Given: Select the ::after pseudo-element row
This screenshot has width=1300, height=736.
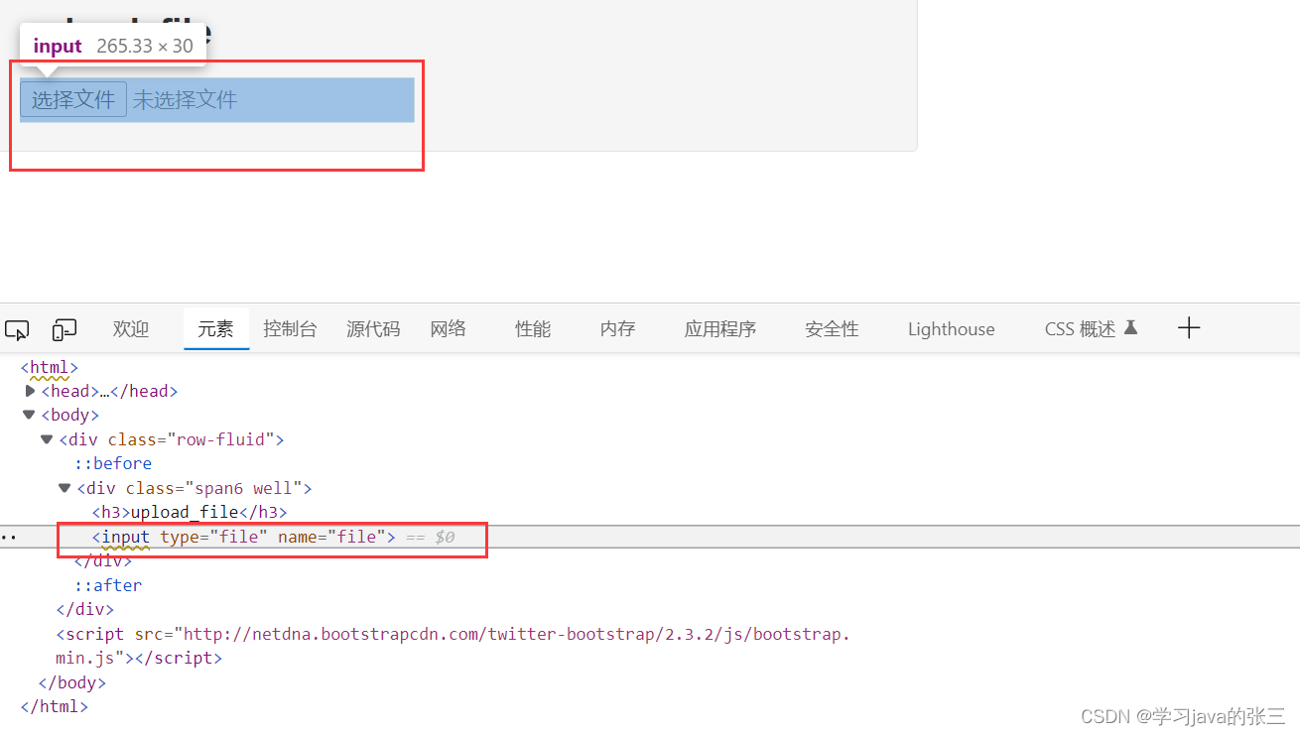Looking at the screenshot, I should tap(108, 585).
